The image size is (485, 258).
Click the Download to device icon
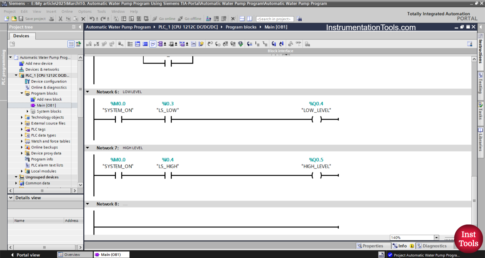(x=124, y=19)
